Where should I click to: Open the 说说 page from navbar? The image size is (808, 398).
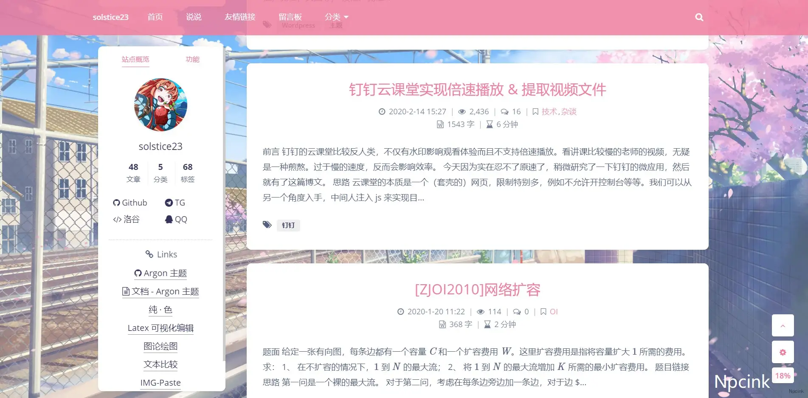coord(194,17)
